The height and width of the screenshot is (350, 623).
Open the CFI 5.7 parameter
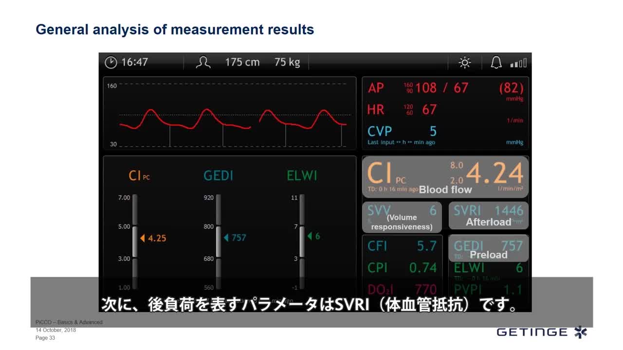(x=402, y=246)
